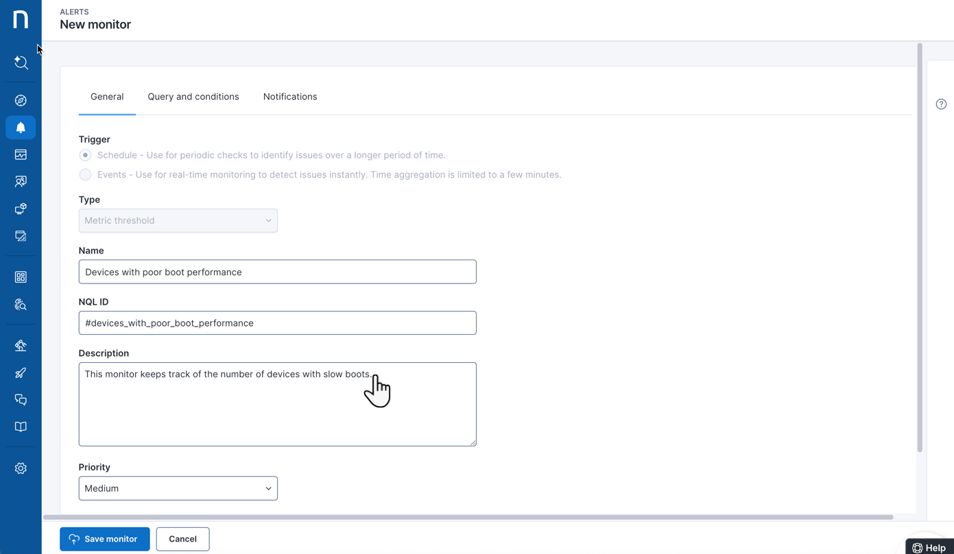The image size is (954, 554).
Task: Select the Schedule trigger radio button
Action: click(x=85, y=155)
